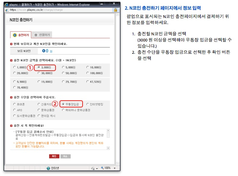Select the 100,000원 charge option
Screen dimensions: 238x176
coord(88,73)
